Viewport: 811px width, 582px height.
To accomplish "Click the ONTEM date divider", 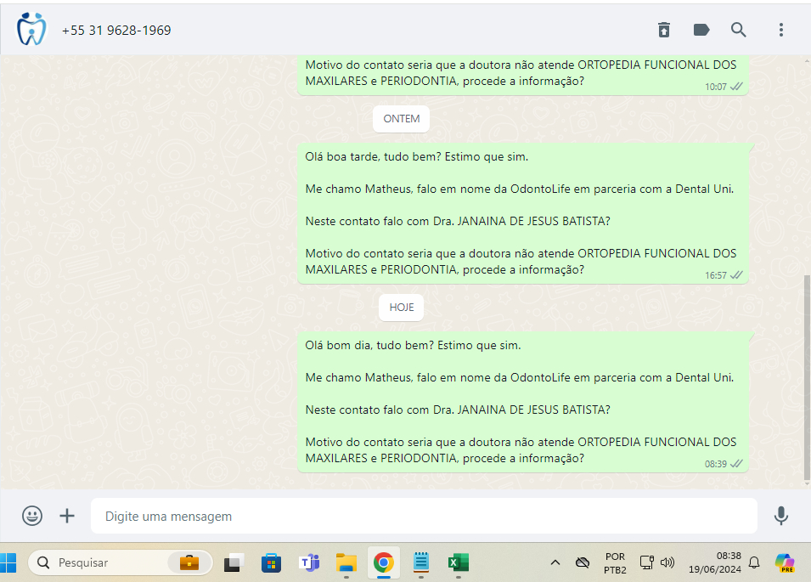I will click(x=402, y=119).
